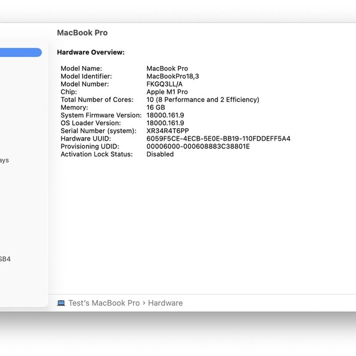Image resolution: width=356 pixels, height=356 pixels.
Task: Click the Memory label
Action: click(x=74, y=107)
